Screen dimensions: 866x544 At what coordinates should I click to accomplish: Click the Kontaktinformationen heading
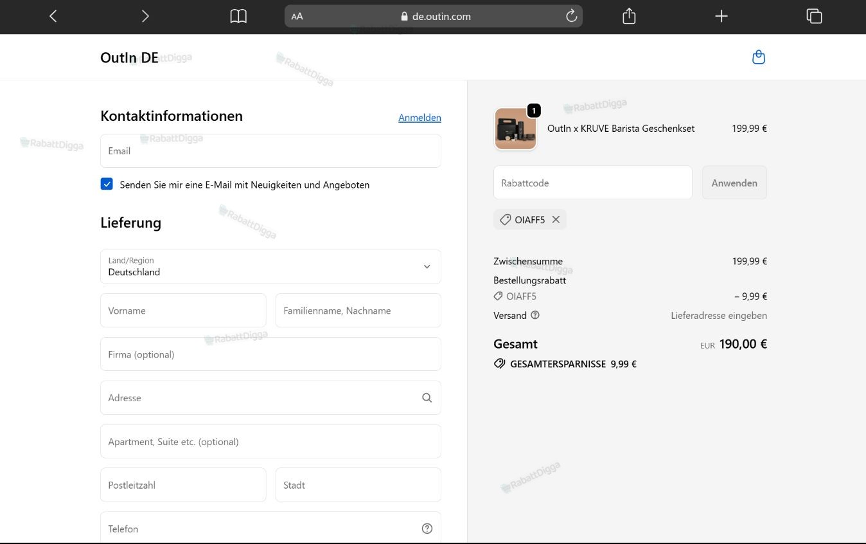(172, 116)
